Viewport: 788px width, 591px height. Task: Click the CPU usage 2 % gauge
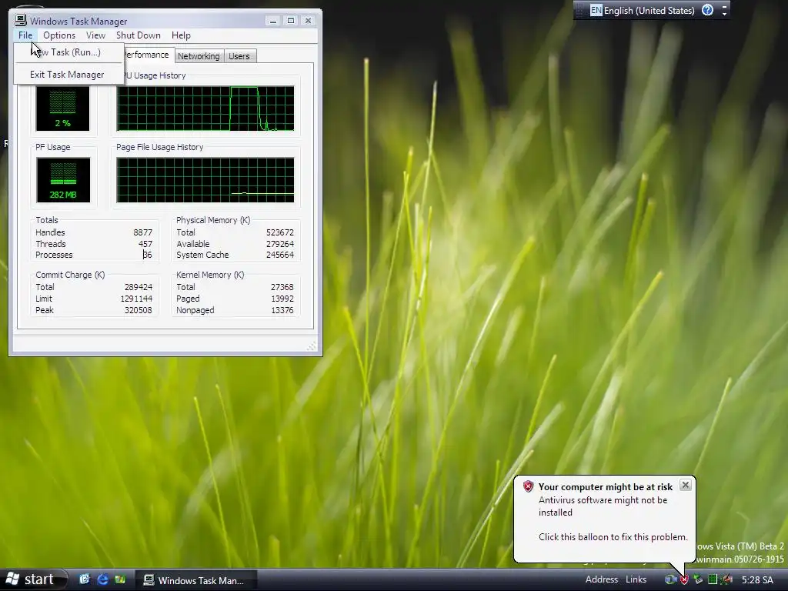tap(63, 109)
